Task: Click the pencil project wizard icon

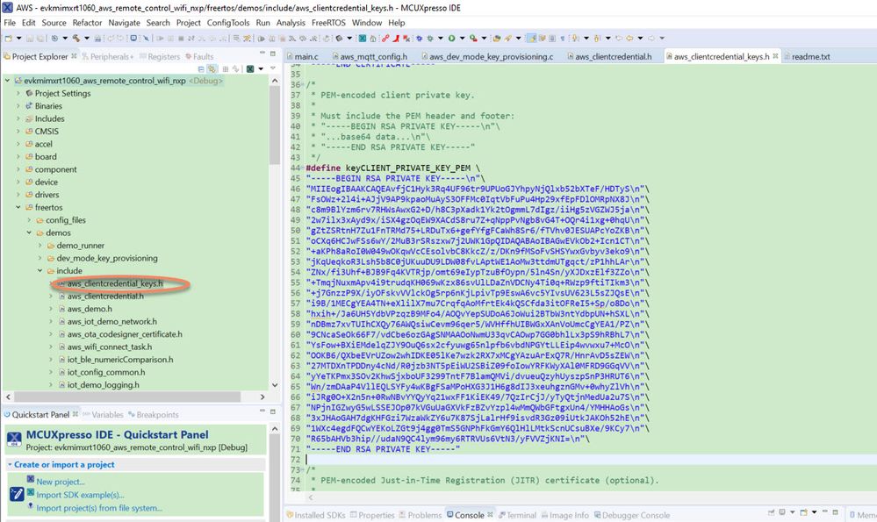Action: click(17, 494)
